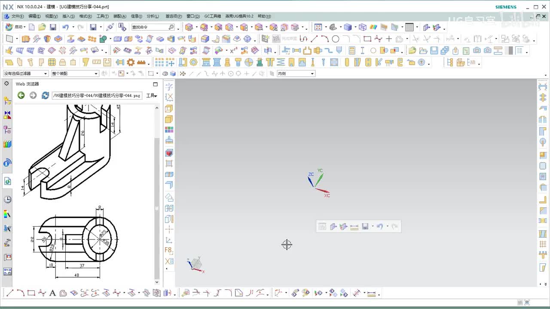550x309 pixels.
Task: Click the Fit view icon
Action: click(318, 27)
